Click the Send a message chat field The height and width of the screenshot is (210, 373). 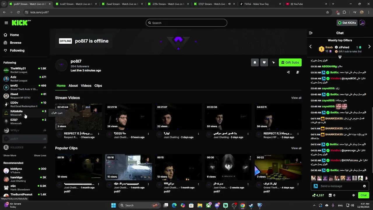[x=340, y=186]
